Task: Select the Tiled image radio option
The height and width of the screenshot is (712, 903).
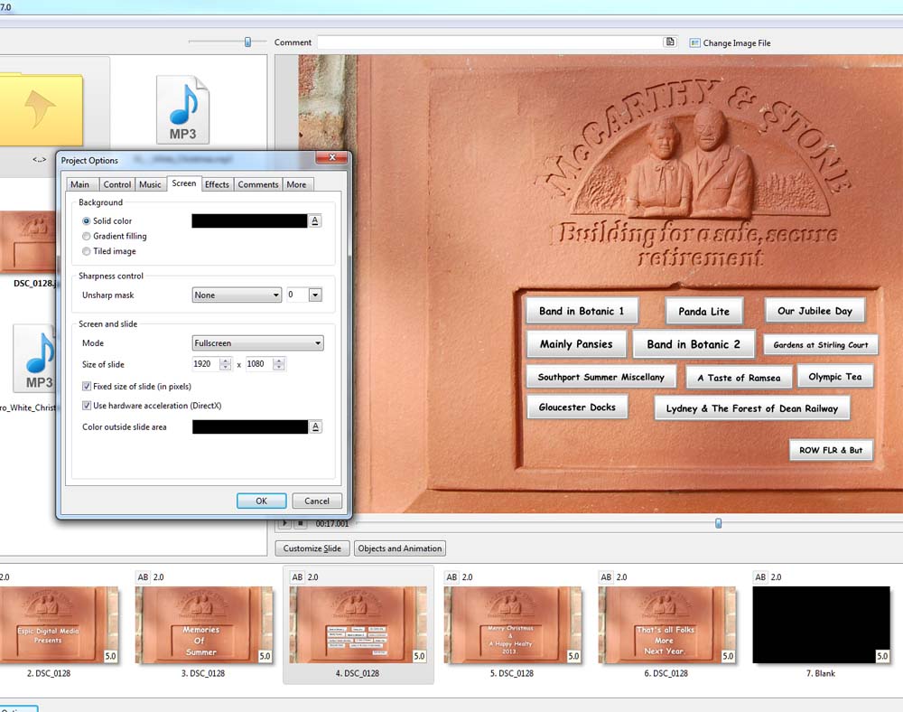Action: [87, 251]
